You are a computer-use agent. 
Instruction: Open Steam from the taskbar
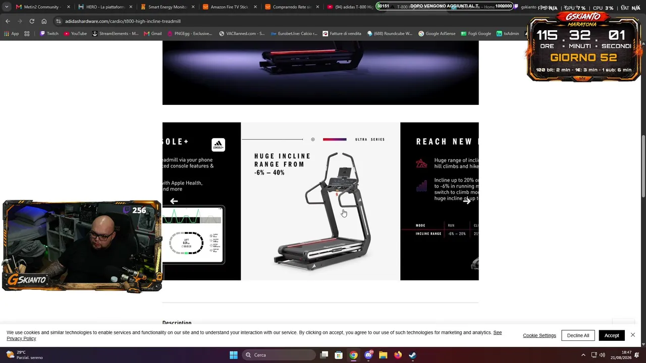(412, 355)
